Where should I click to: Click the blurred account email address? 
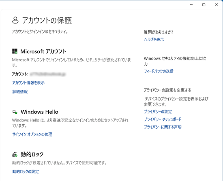pyautogui.click(x=48, y=74)
